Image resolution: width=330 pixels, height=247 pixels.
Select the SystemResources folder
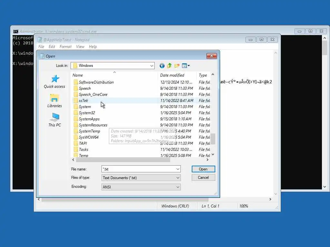[x=93, y=125]
